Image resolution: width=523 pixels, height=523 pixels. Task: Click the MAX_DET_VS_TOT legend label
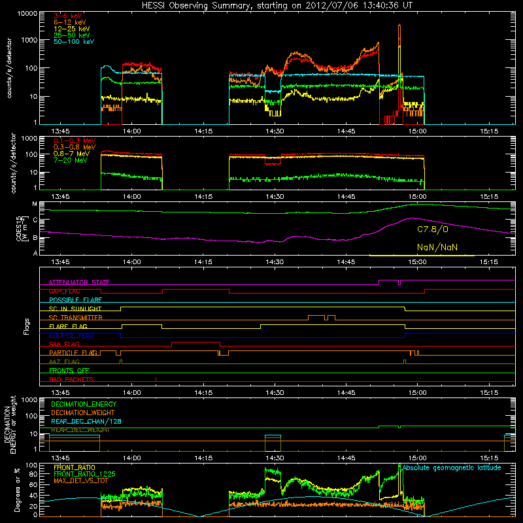pyautogui.click(x=81, y=481)
